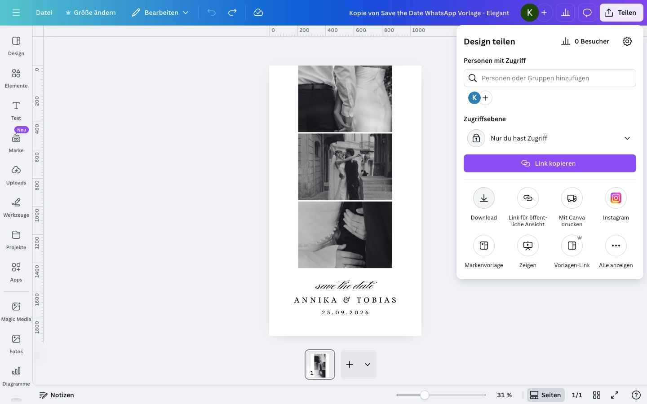Select page 1 thumbnail
The image size is (647, 404).
(x=320, y=364)
